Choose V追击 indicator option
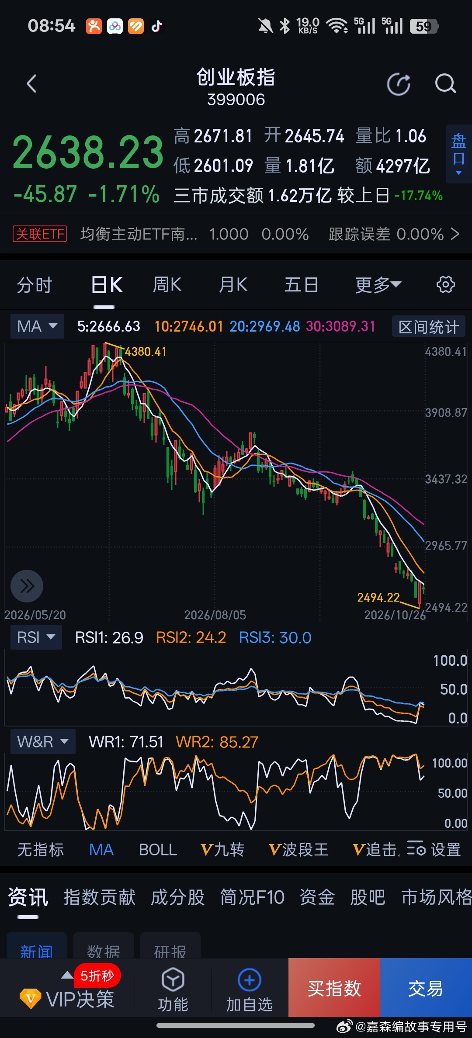Image resolution: width=472 pixels, height=1038 pixels. (376, 850)
